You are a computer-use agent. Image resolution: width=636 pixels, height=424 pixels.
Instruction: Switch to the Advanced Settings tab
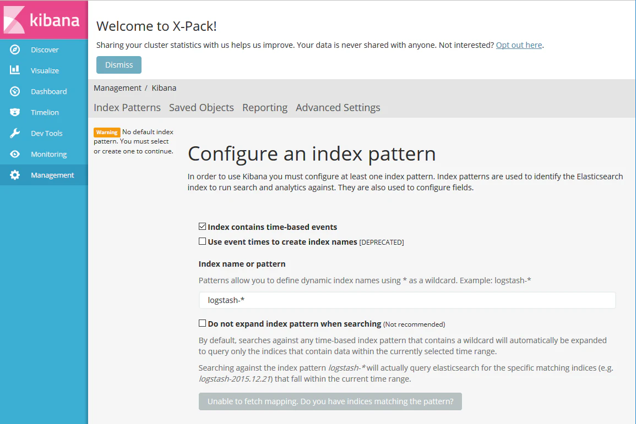click(x=338, y=107)
